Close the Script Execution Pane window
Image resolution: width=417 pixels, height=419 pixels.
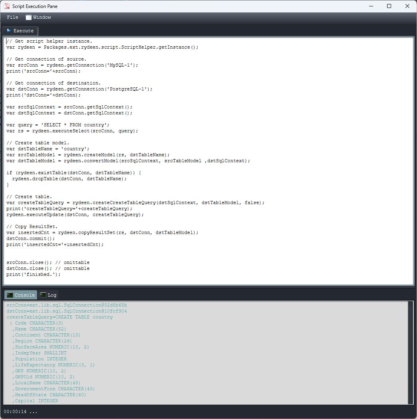point(407,6)
